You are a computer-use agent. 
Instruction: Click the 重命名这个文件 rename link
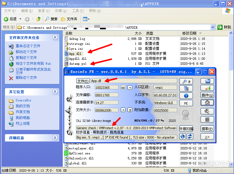coord(28,46)
